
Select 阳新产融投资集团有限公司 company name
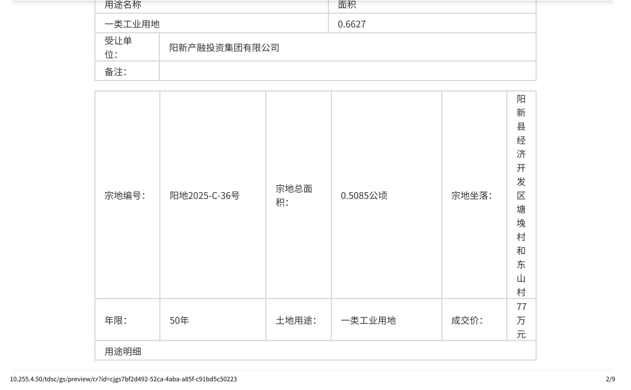[x=224, y=48]
